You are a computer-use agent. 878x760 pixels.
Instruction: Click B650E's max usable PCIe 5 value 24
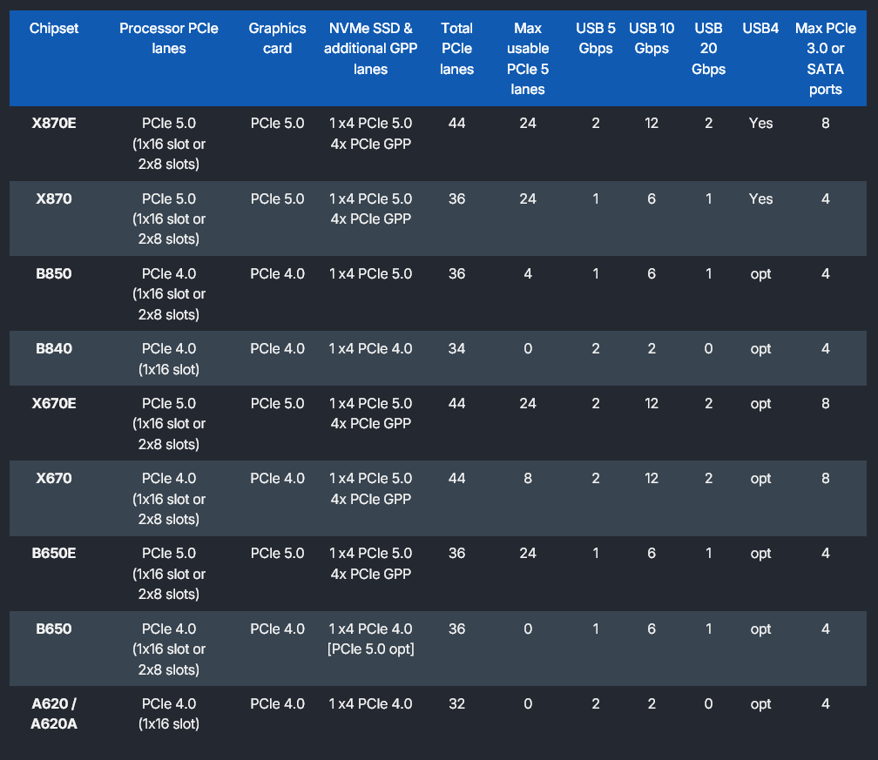coord(528,554)
